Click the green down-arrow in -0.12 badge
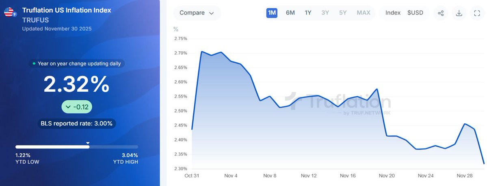 [x=68, y=107]
